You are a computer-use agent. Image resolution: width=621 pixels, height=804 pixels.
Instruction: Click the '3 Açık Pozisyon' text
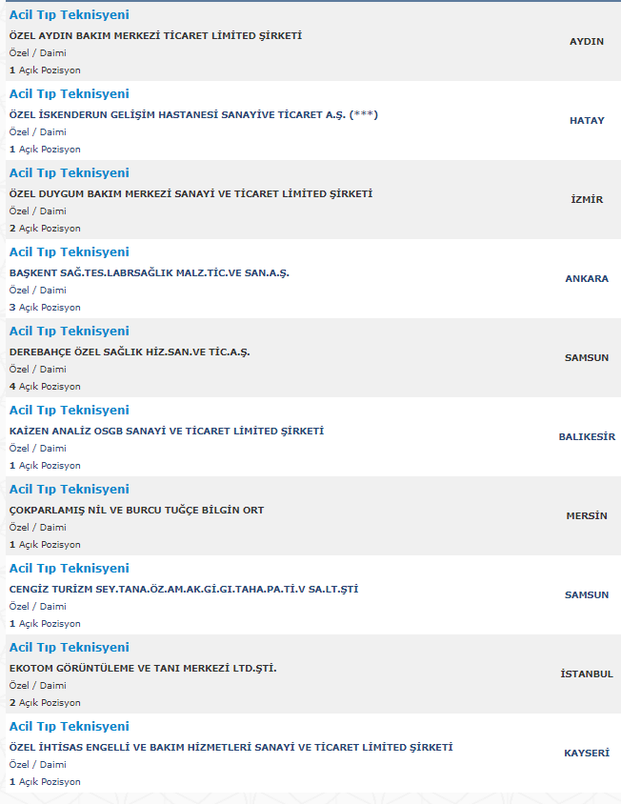(x=45, y=308)
